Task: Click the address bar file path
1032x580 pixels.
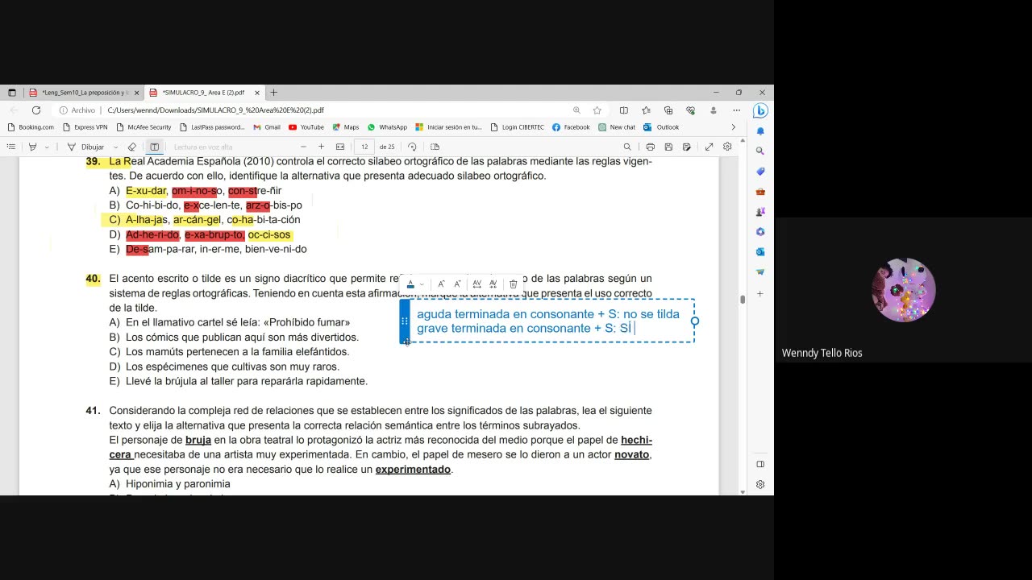Action: coord(215,110)
